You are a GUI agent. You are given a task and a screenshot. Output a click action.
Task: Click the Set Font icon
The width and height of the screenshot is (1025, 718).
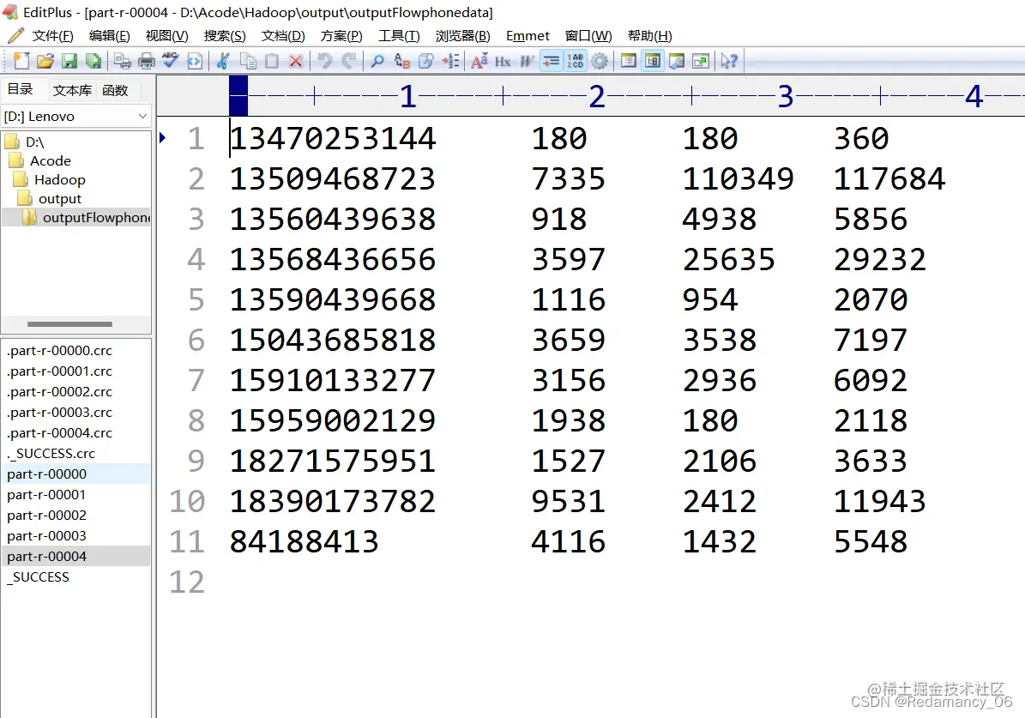point(479,62)
